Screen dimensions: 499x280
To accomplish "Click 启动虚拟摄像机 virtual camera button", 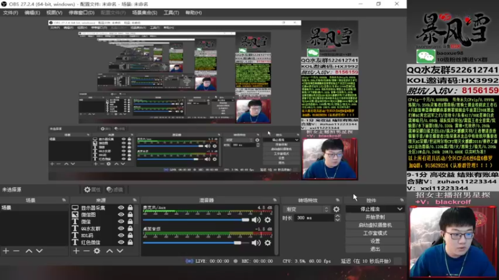I will pos(375,225).
